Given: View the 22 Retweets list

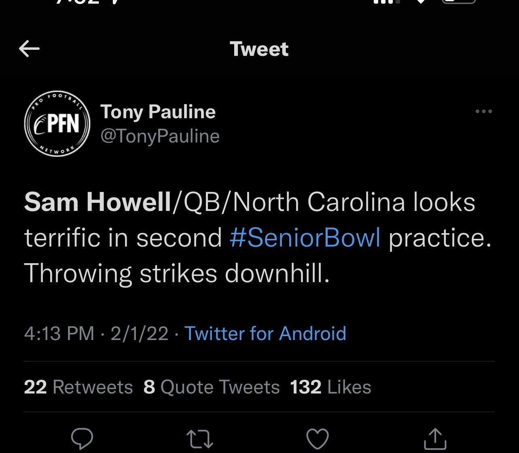Looking at the screenshot, I should [x=78, y=387].
